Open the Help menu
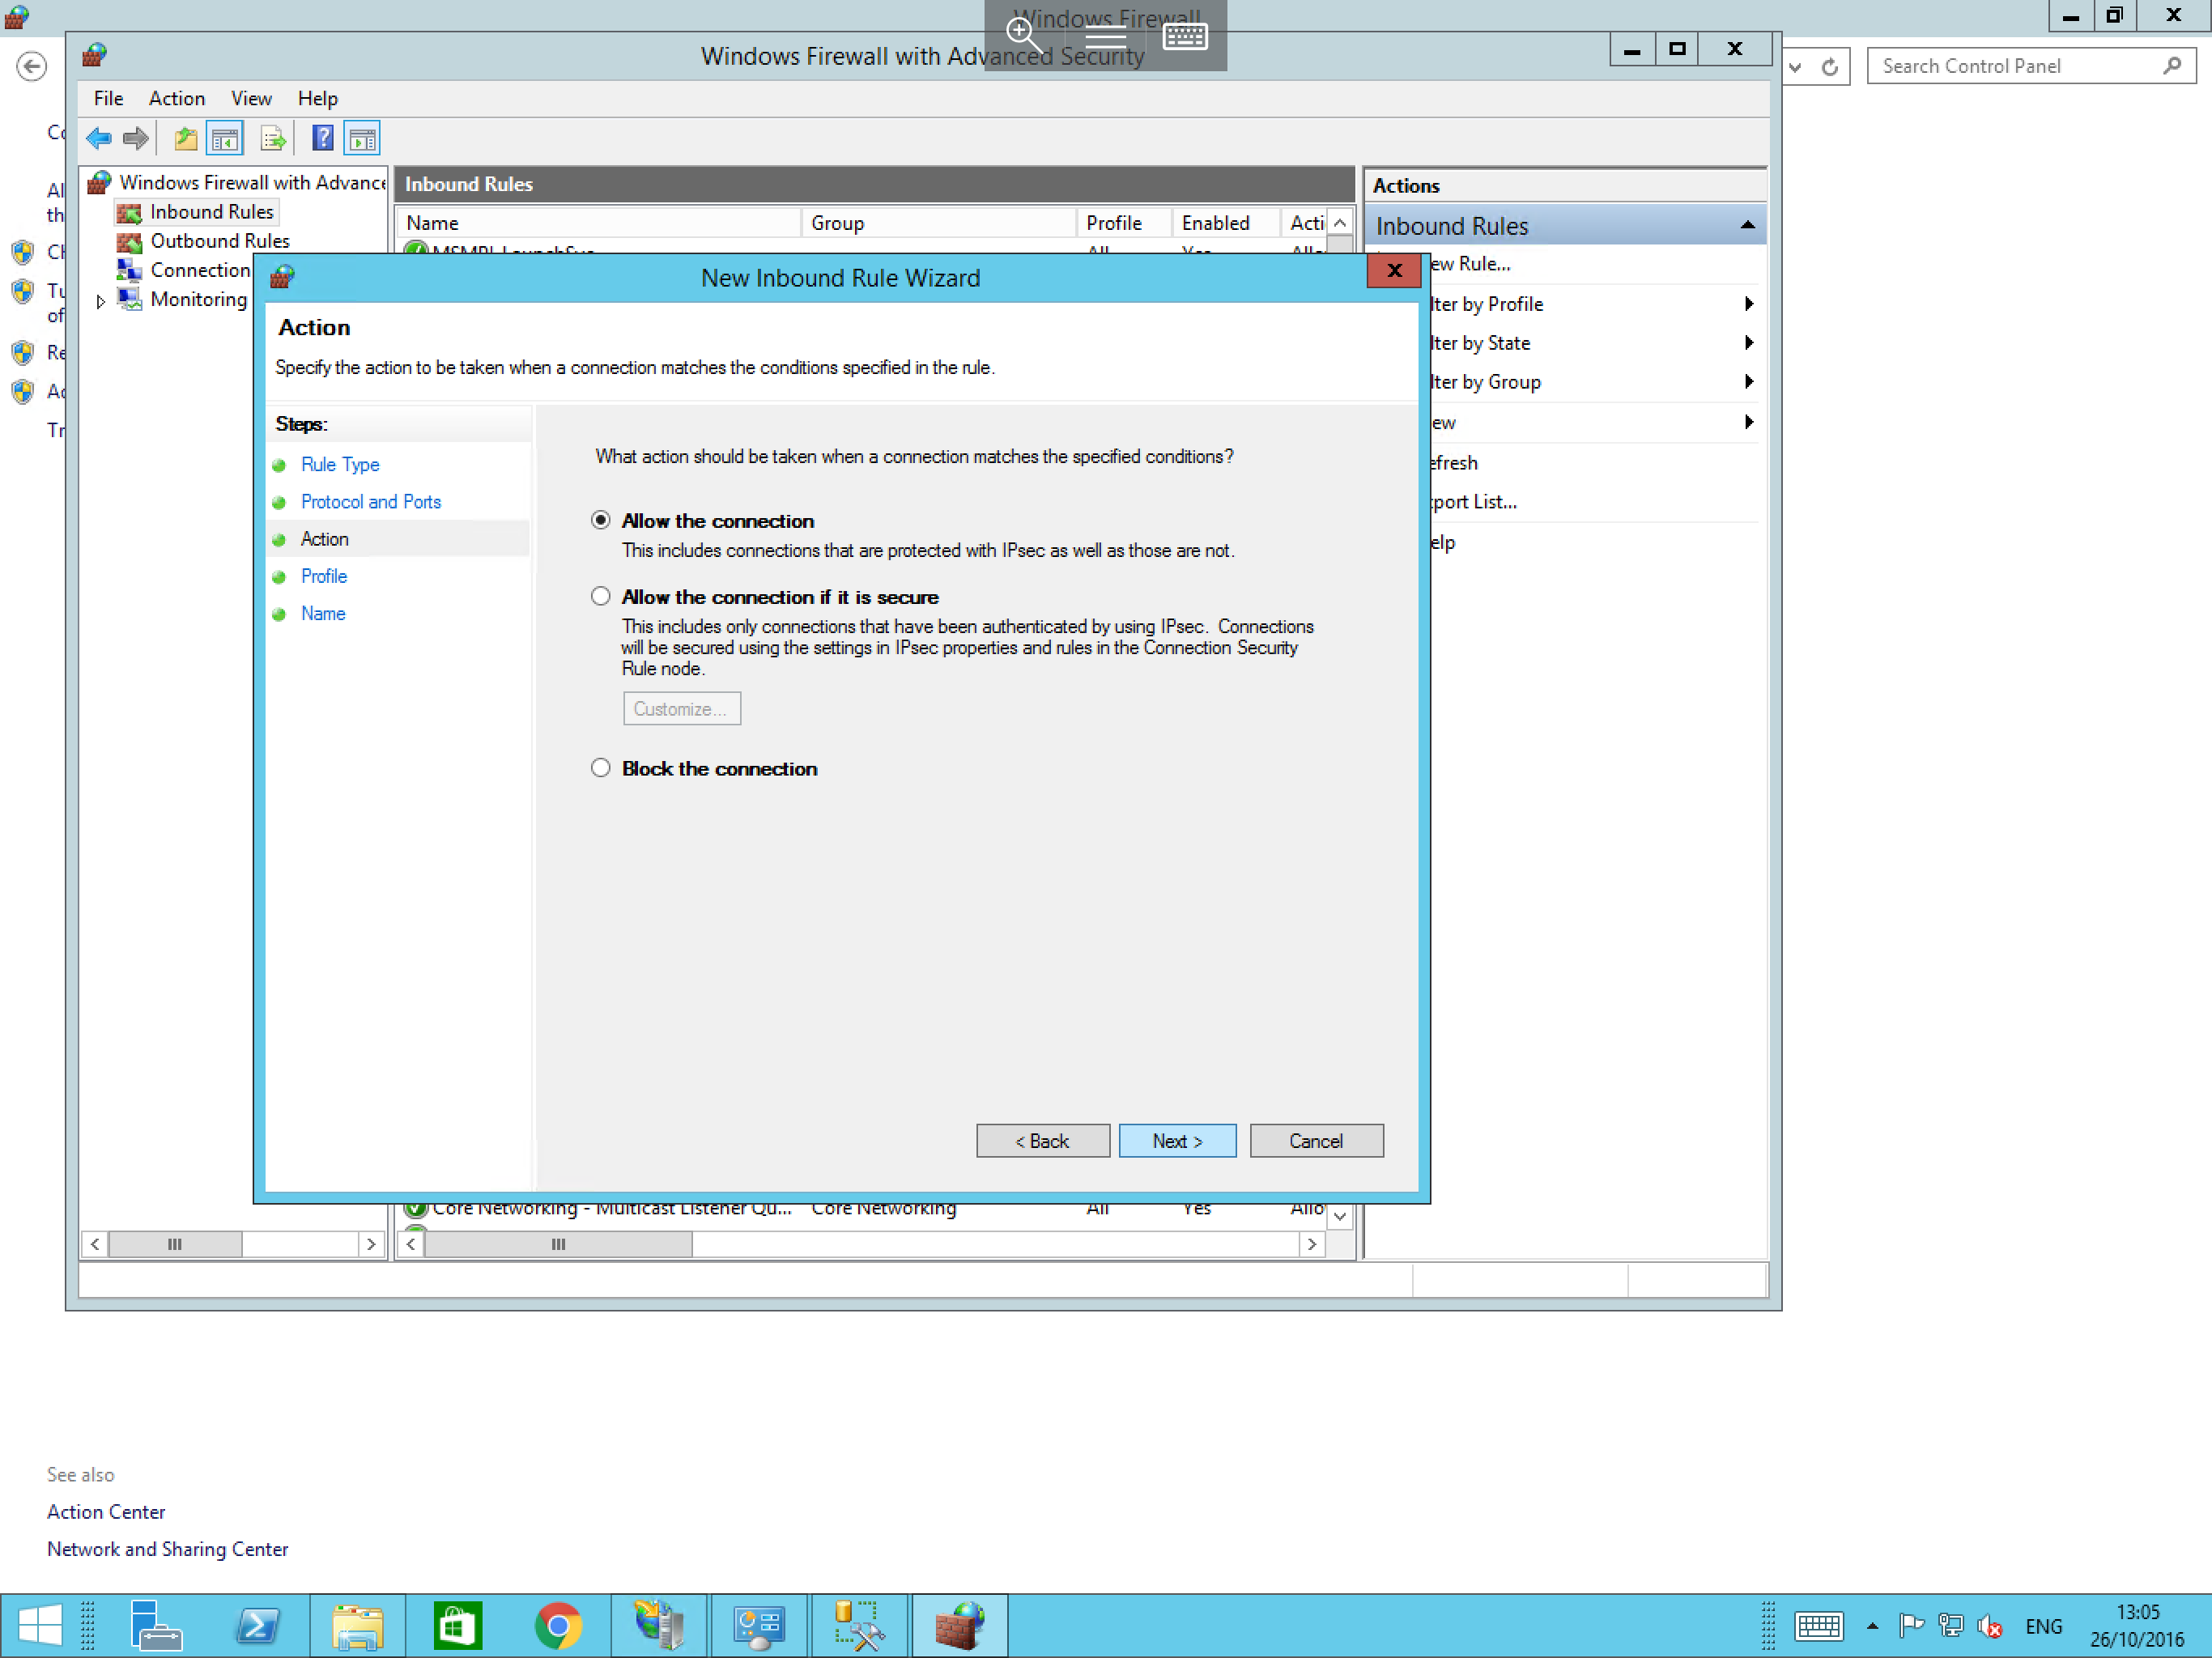The width and height of the screenshot is (2212, 1658). pos(317,98)
